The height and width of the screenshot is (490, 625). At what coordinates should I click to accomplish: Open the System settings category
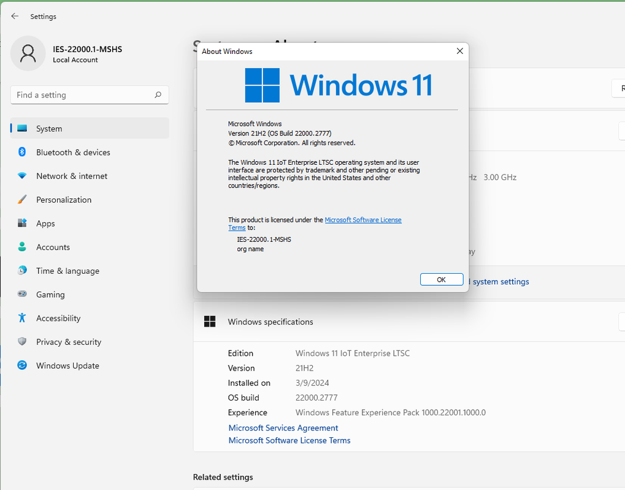point(90,129)
